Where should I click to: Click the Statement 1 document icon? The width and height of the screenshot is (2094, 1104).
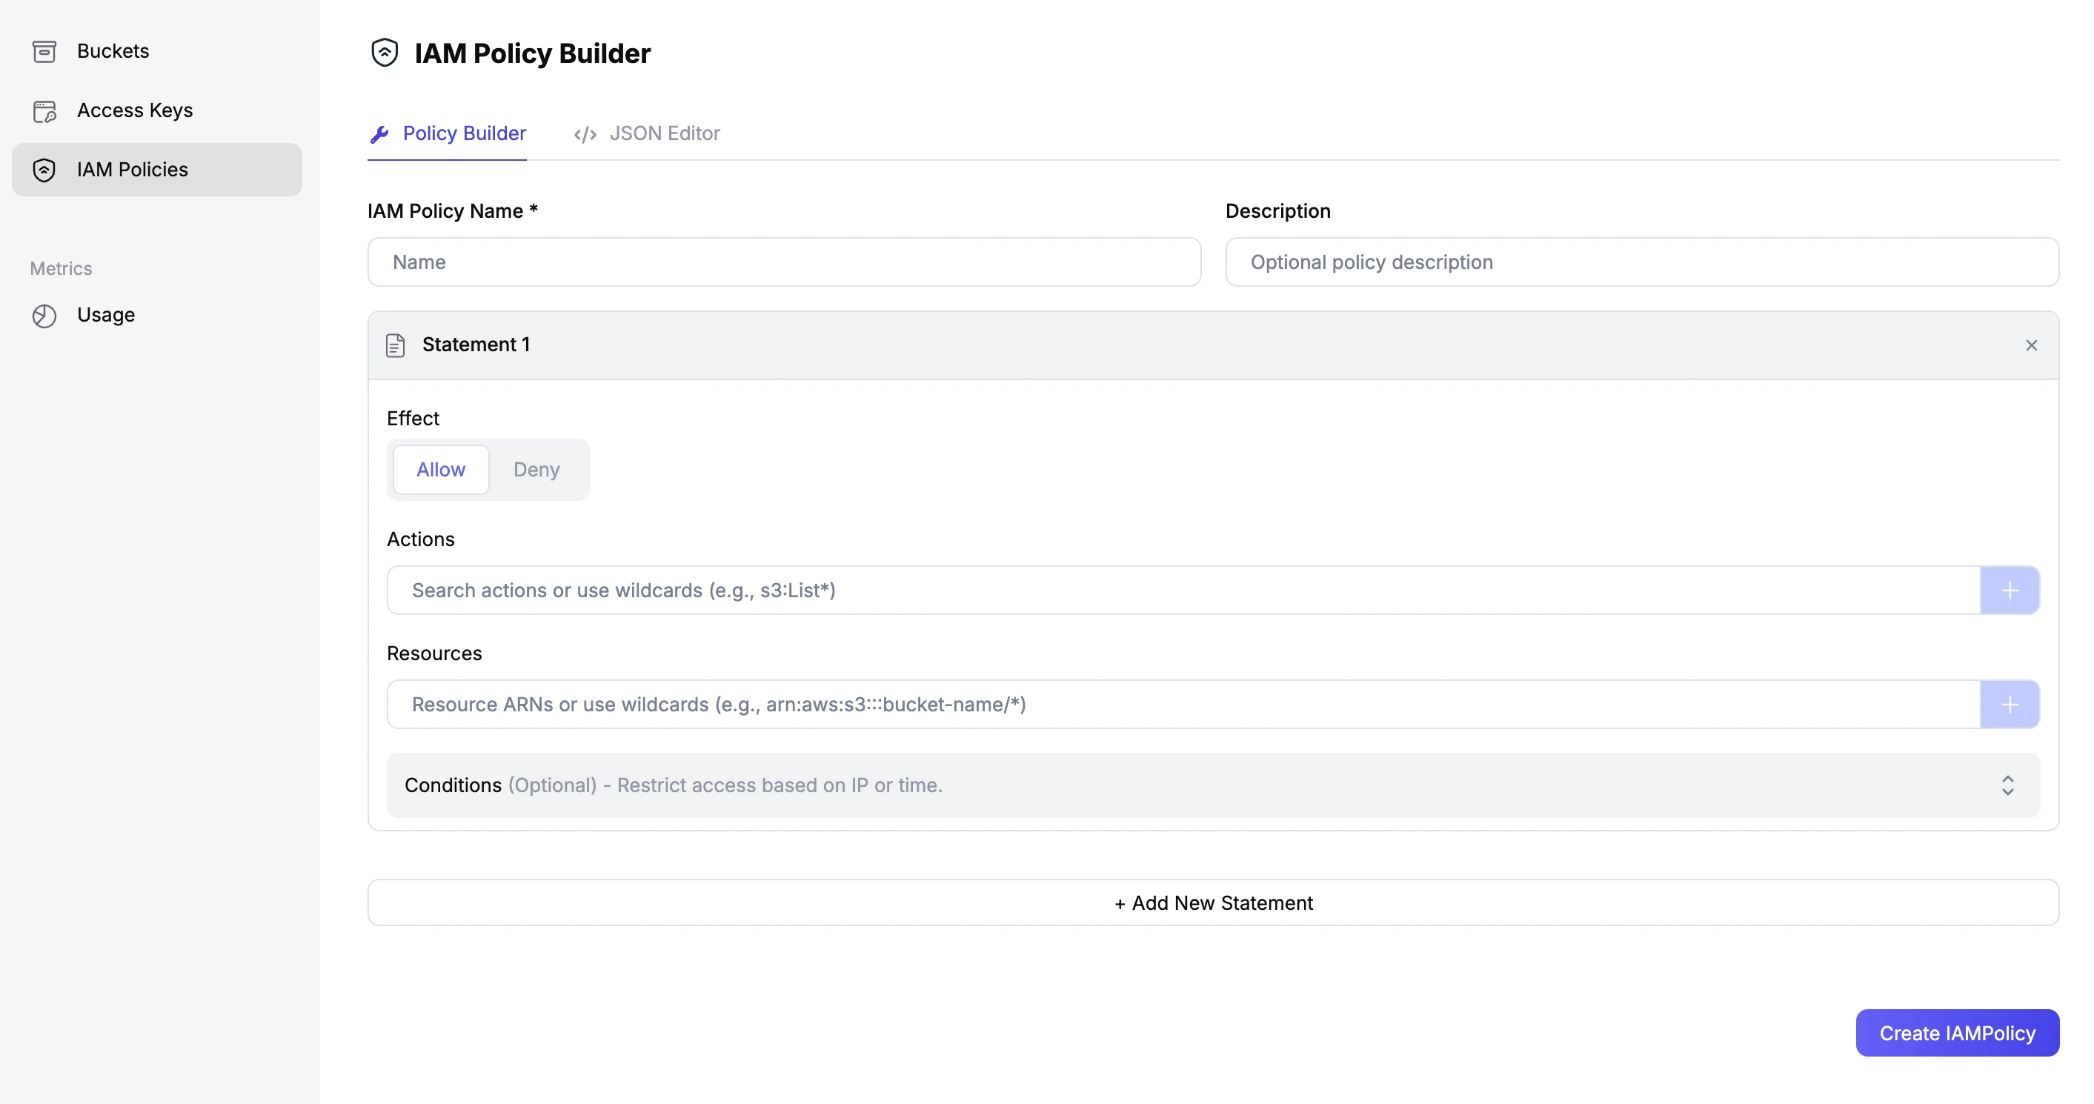(x=395, y=345)
